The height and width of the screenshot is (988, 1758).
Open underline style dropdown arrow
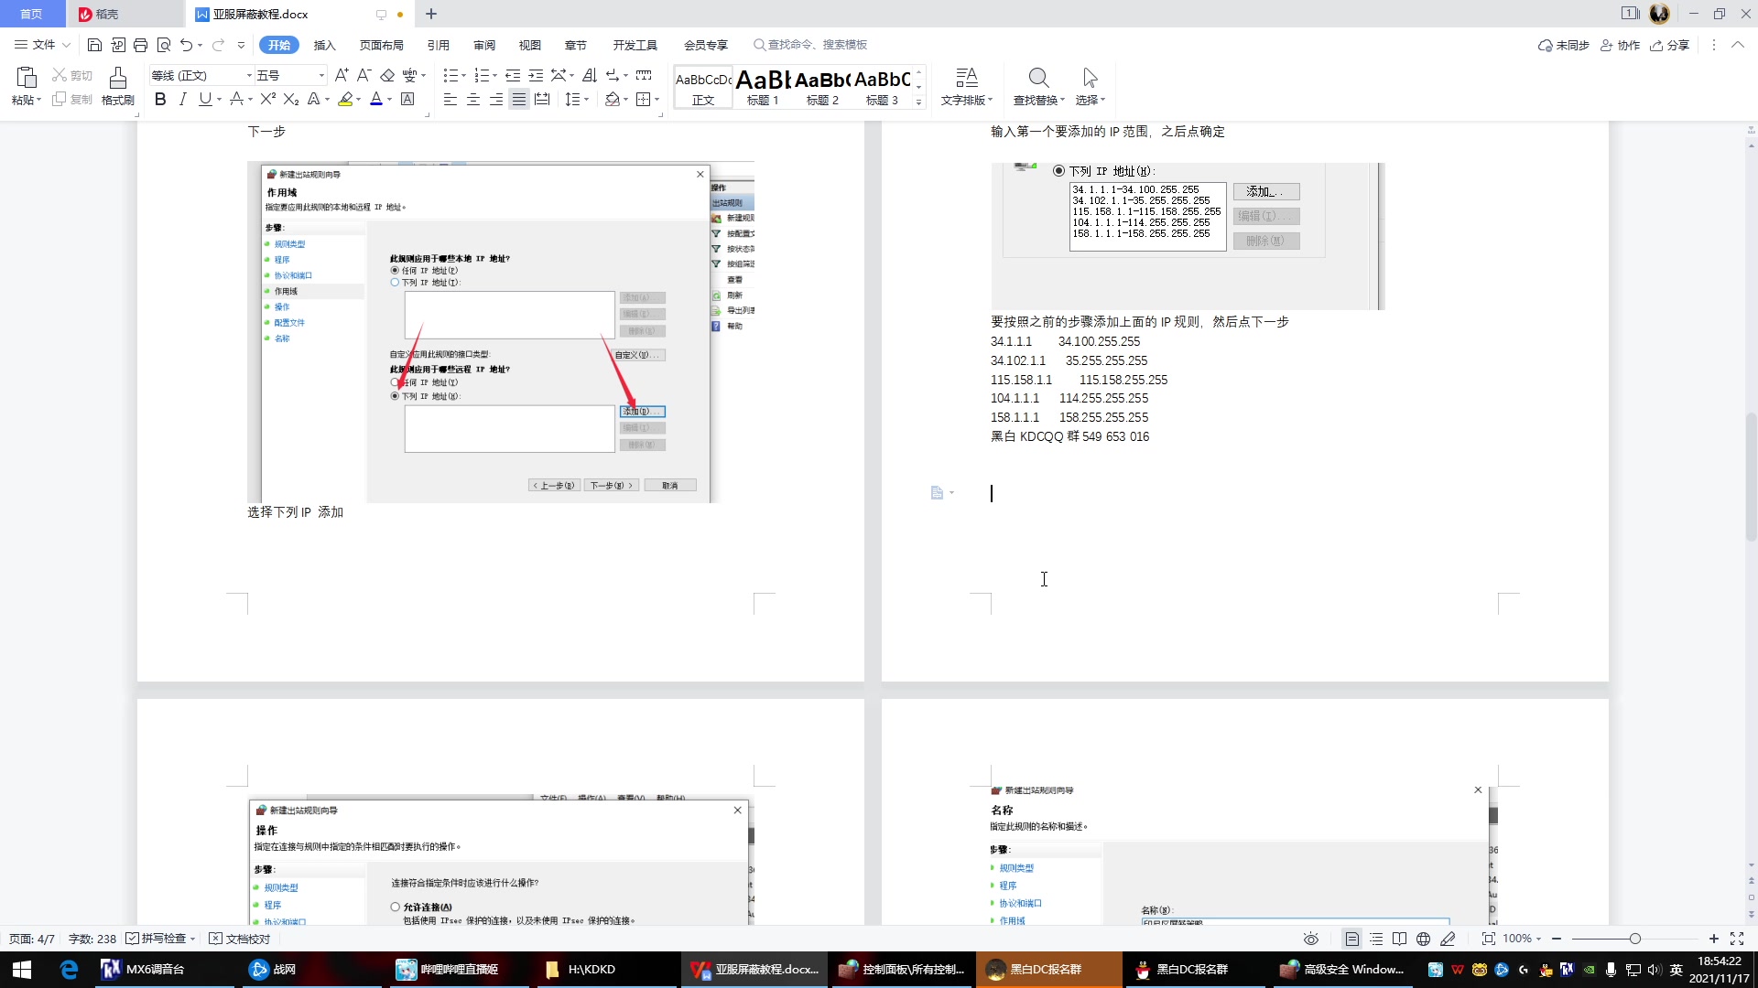pyautogui.click(x=220, y=99)
